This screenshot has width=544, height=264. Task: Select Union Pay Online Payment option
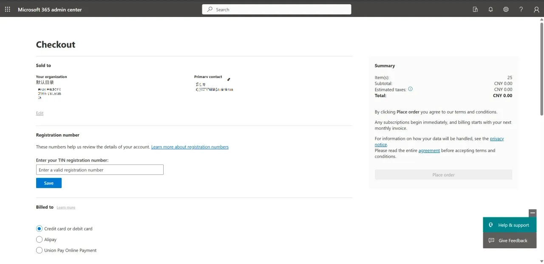point(40,250)
